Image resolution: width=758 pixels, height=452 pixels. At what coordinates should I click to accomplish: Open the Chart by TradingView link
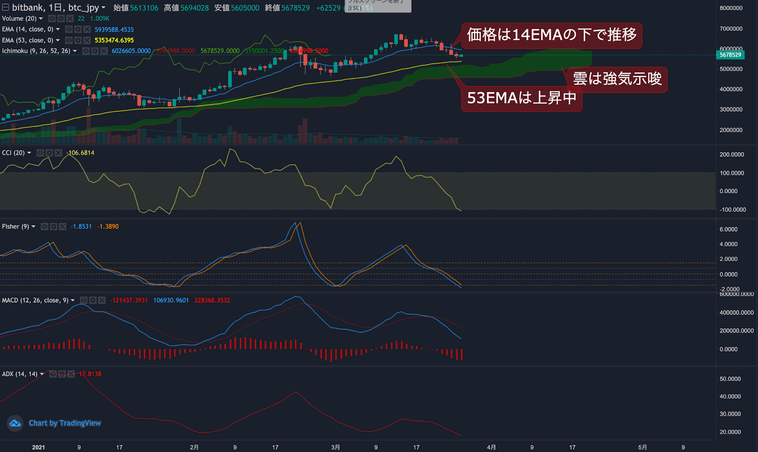65,423
